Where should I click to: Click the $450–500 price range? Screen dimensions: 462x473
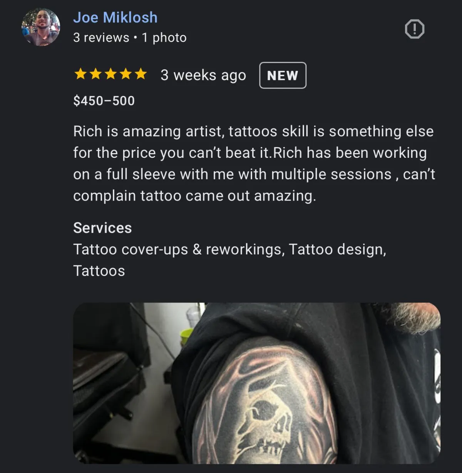click(104, 101)
